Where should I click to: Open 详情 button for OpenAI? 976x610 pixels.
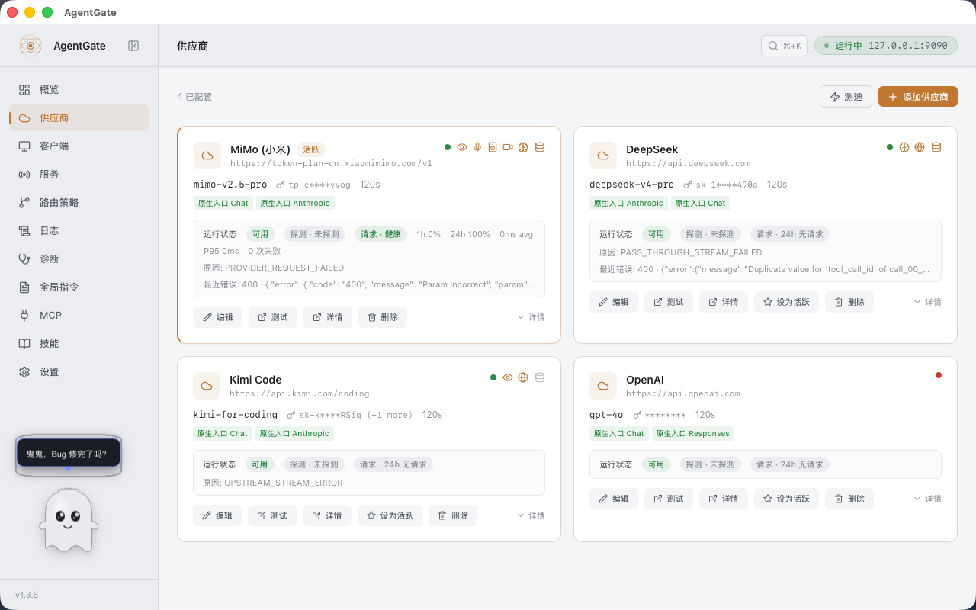pos(724,499)
